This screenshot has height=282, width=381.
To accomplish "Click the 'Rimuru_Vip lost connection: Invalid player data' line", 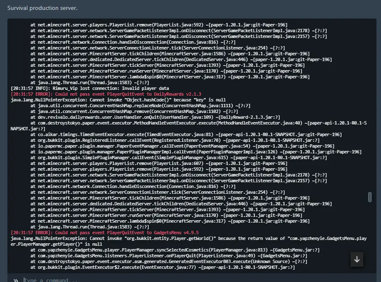I will (90, 88).
